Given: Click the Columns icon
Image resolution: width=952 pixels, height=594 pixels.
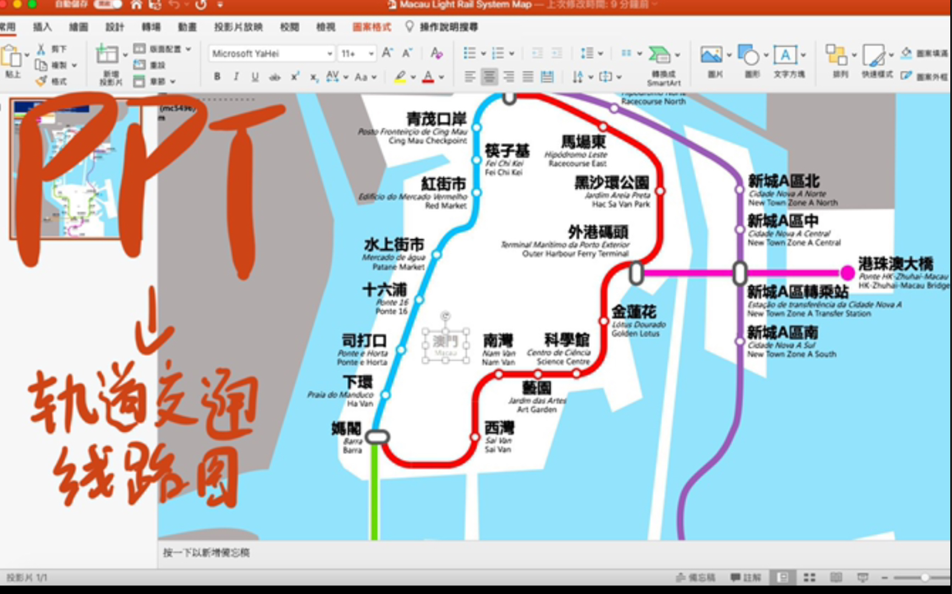Looking at the screenshot, I should (x=626, y=53).
